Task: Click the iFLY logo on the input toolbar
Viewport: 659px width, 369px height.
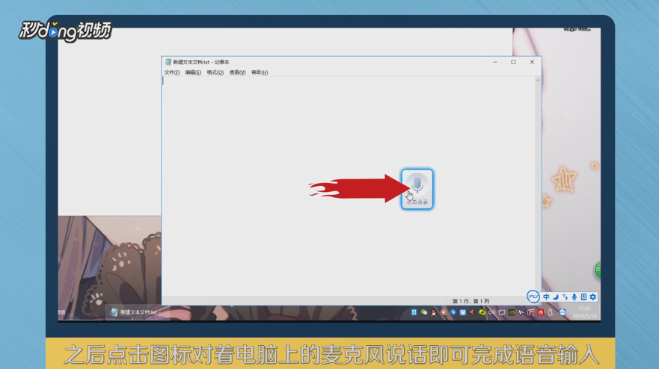Action: point(533,297)
